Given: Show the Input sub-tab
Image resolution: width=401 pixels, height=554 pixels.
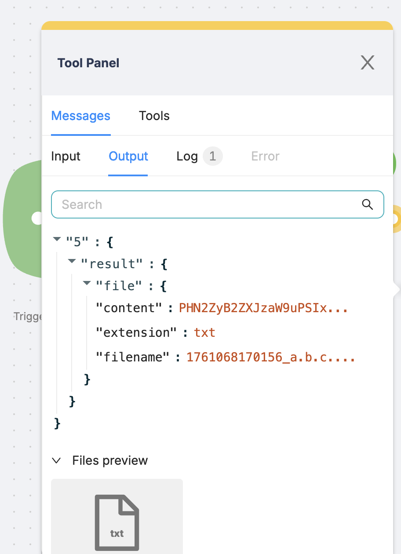Looking at the screenshot, I should 66,156.
